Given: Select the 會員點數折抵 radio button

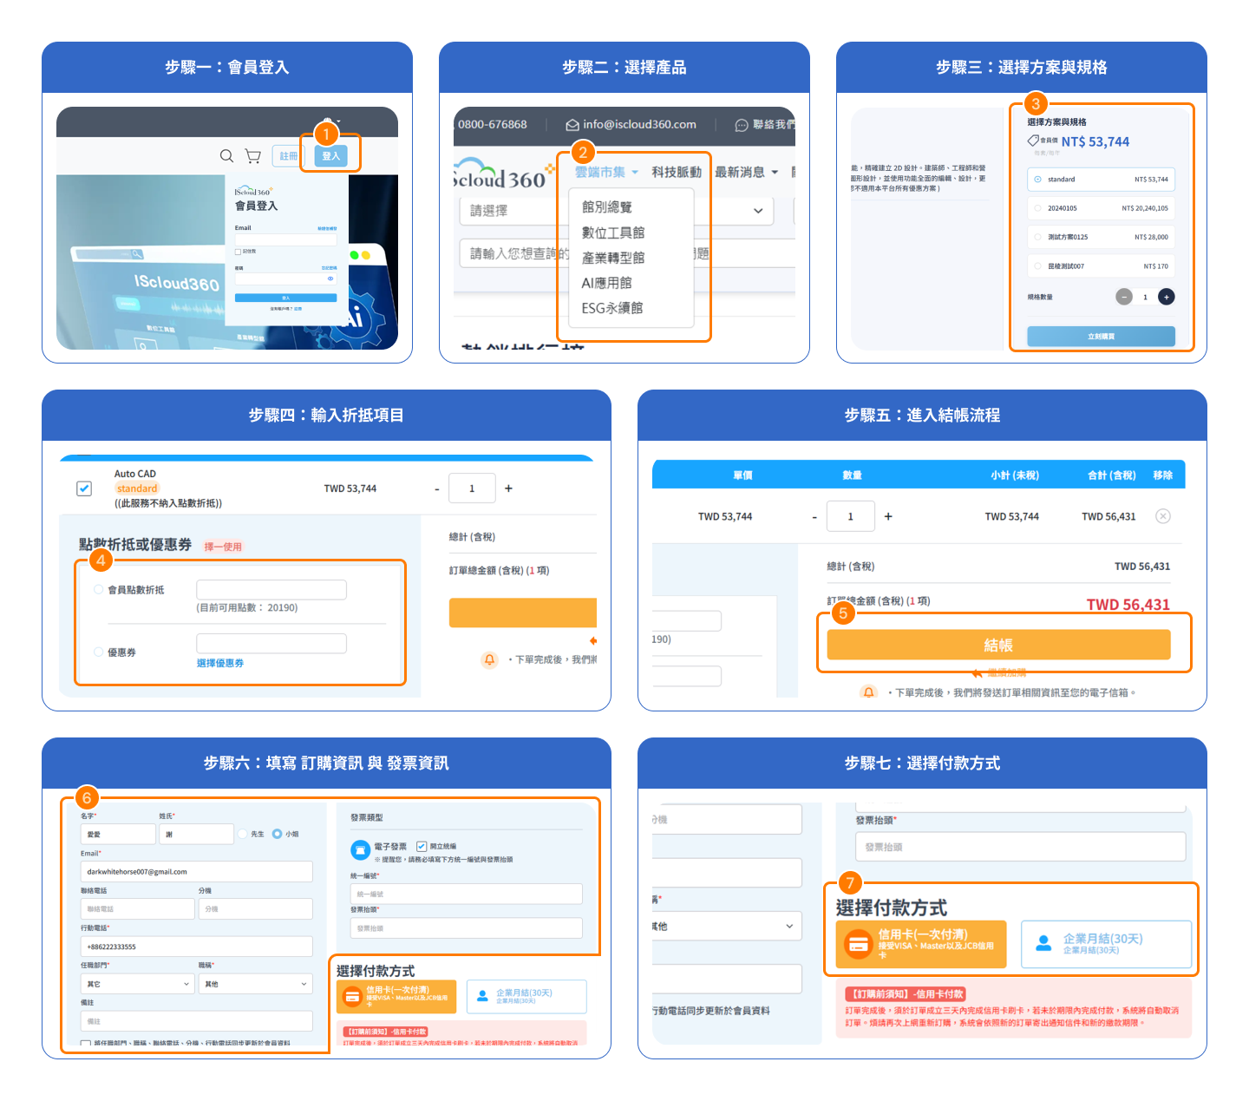Looking at the screenshot, I should pos(98,590).
